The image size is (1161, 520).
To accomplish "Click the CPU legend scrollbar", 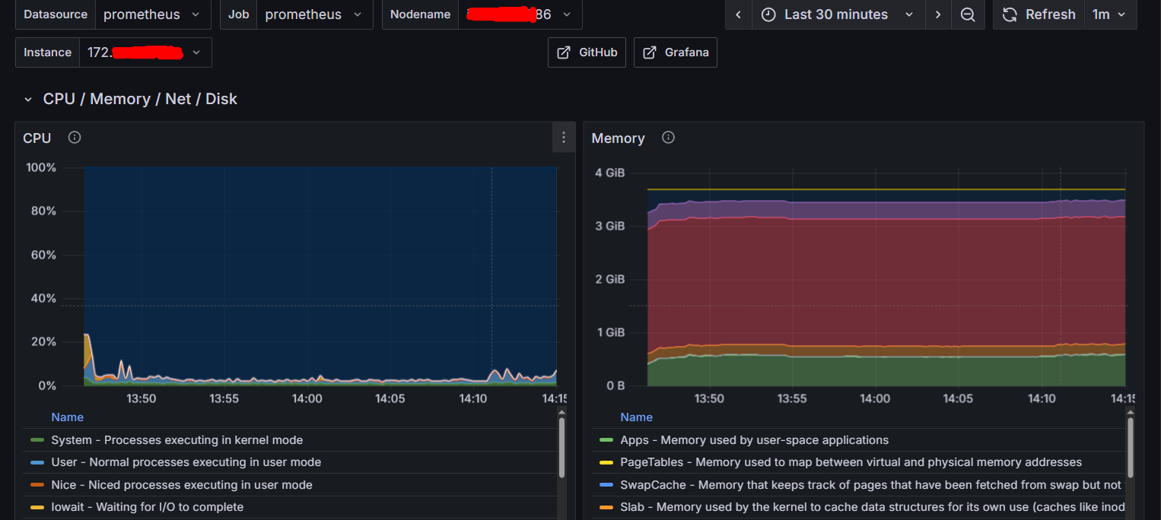I will pos(561,449).
